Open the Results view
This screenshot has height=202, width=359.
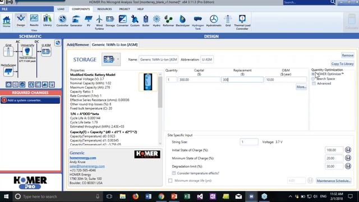pos(34,21)
